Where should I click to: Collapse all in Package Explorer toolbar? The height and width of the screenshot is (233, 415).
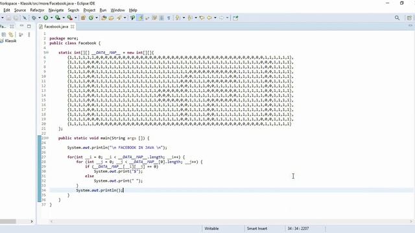(4, 34)
